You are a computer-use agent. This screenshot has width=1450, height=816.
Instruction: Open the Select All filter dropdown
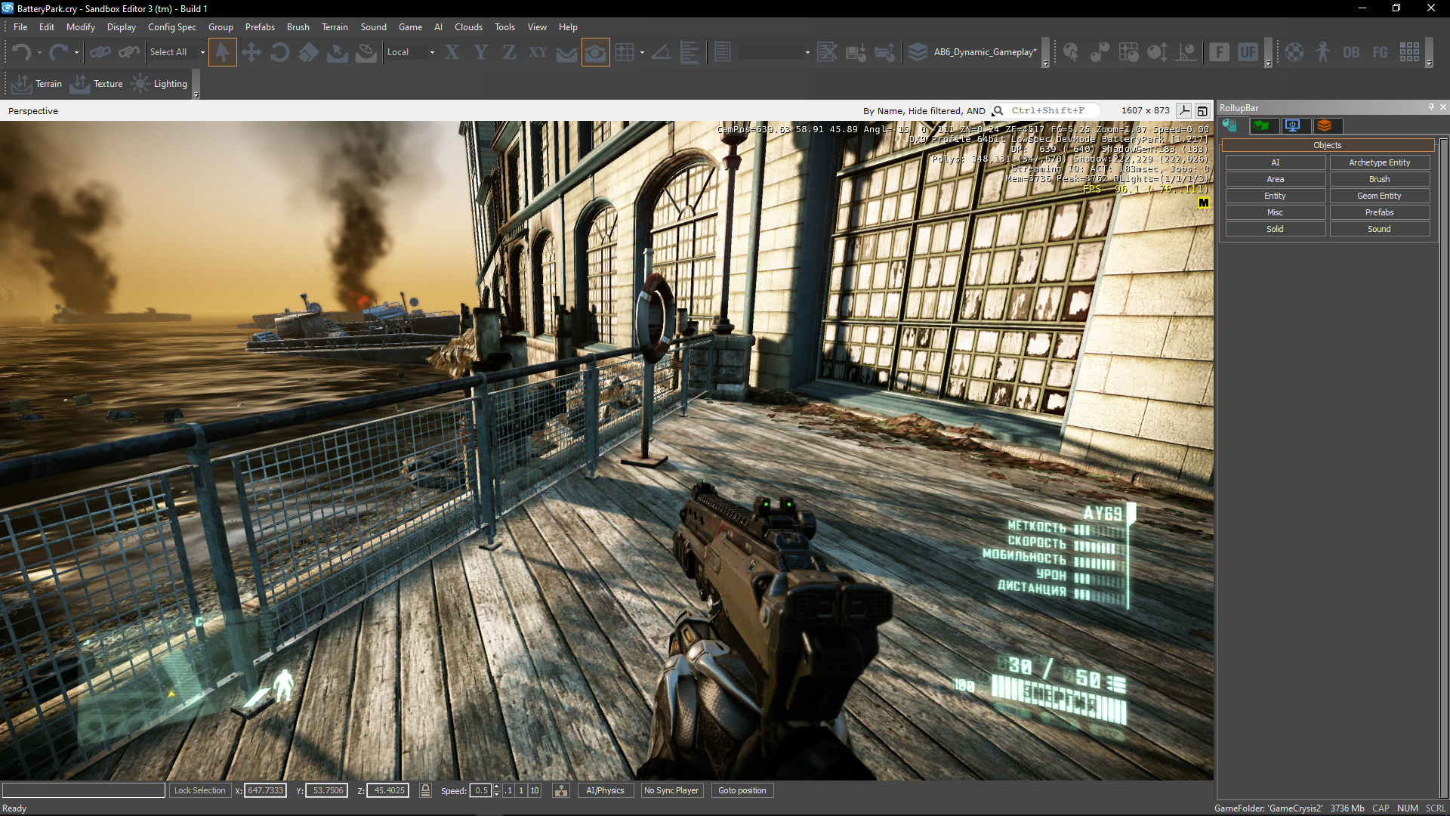(202, 52)
